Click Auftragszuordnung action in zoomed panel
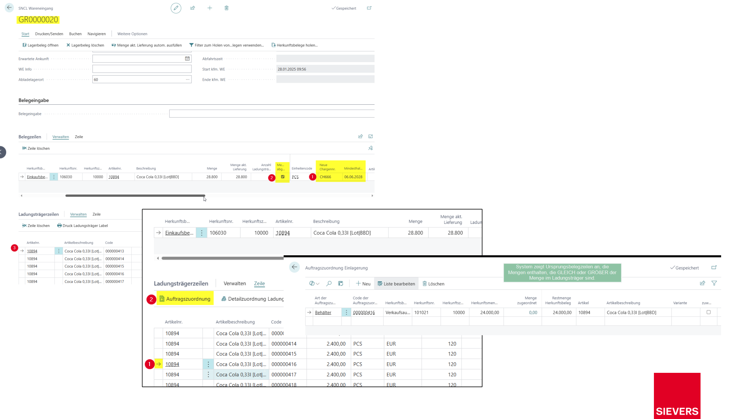This screenshot has width=746, height=419. pos(185,299)
